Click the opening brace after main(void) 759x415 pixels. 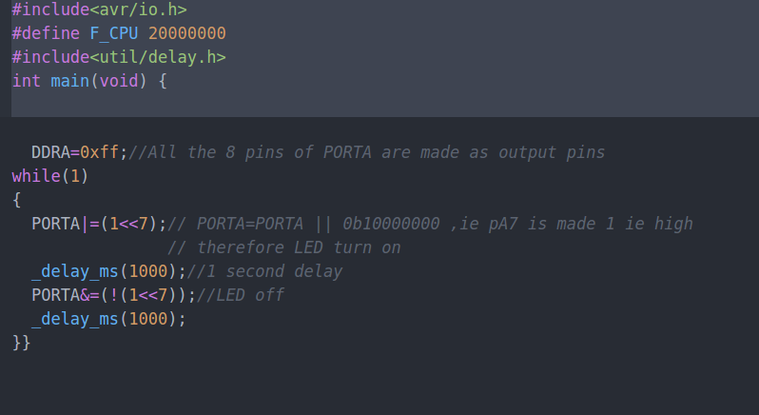[x=163, y=81]
